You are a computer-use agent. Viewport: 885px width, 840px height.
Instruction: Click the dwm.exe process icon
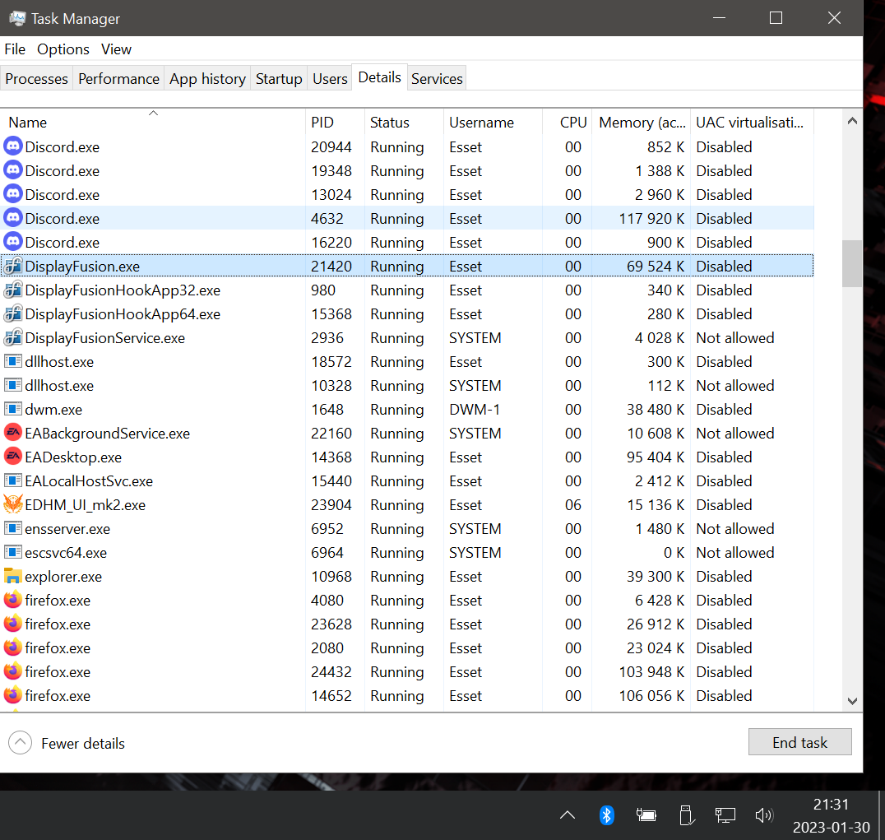click(x=13, y=409)
